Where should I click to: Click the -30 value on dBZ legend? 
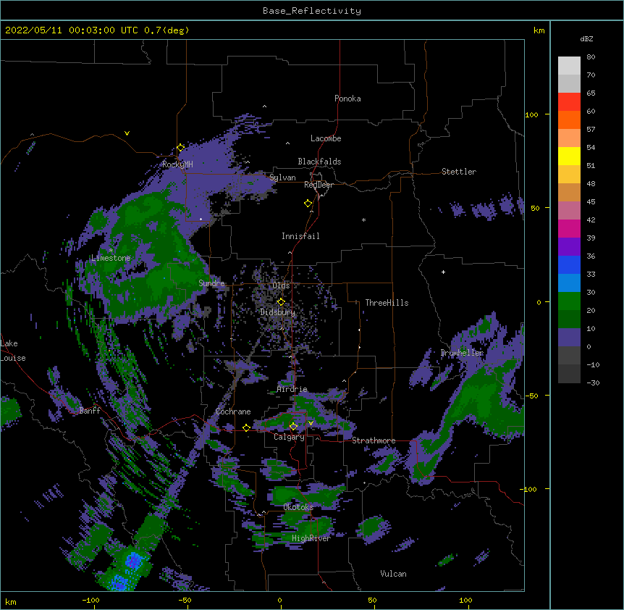[x=593, y=383]
